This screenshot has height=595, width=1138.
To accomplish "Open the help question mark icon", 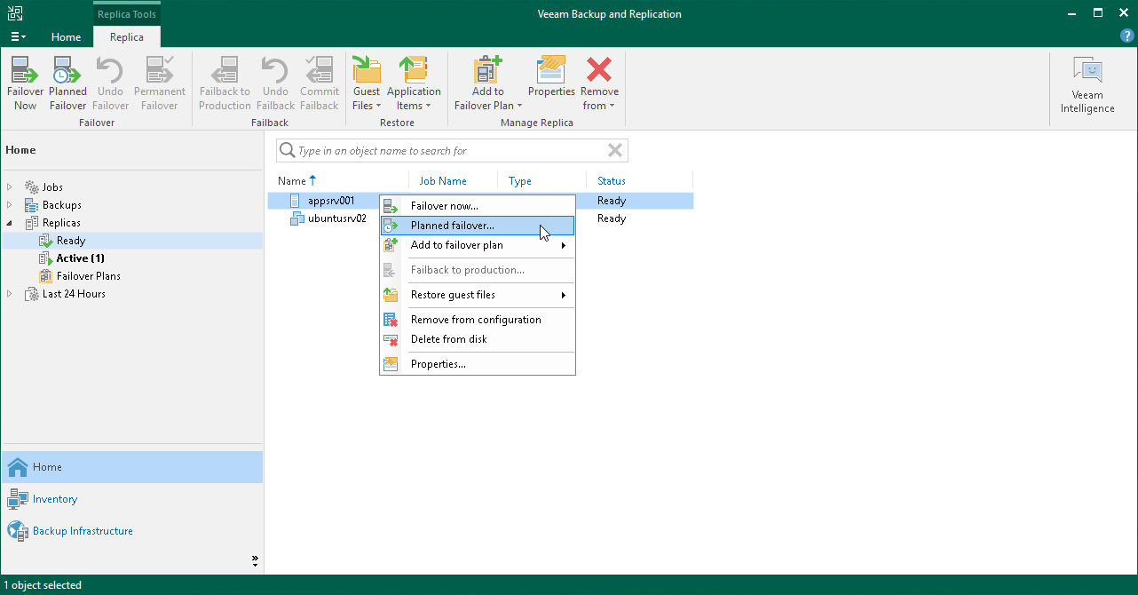I will 1127,36.
